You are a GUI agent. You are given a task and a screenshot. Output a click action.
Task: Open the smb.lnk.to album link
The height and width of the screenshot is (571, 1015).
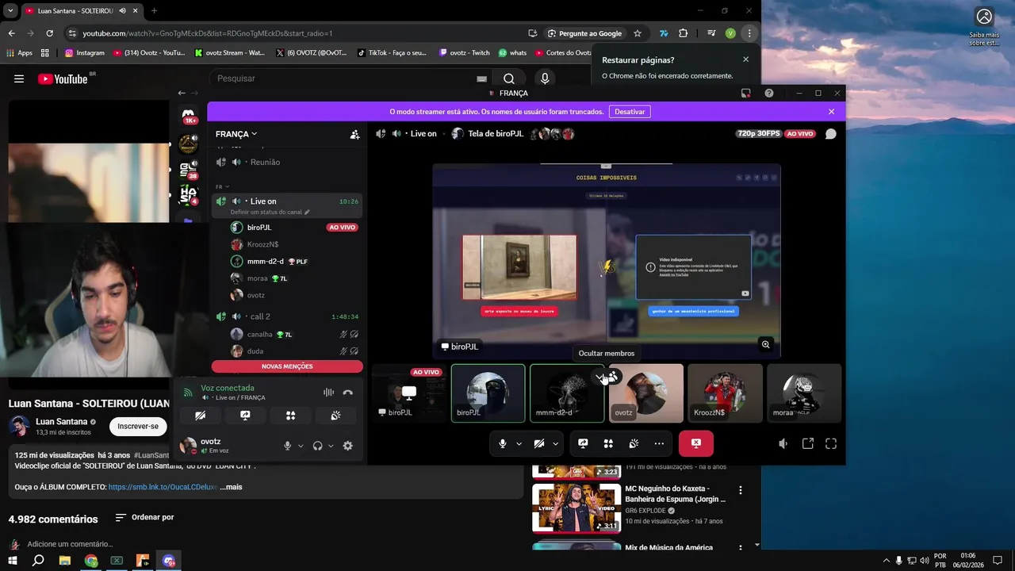(x=163, y=487)
